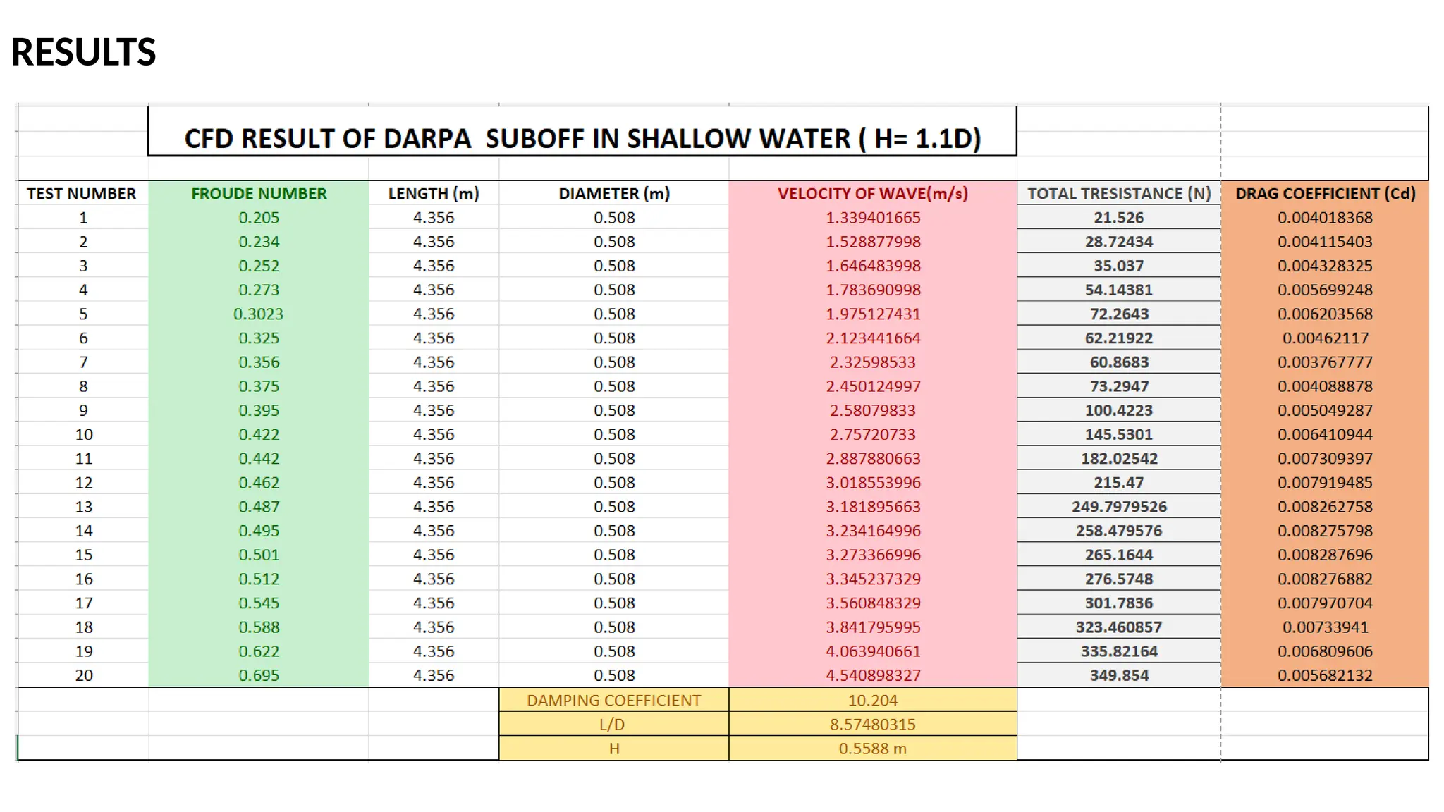
Task: Click the VELOCITY OF WAVE(m/s) header
Action: coord(872,193)
